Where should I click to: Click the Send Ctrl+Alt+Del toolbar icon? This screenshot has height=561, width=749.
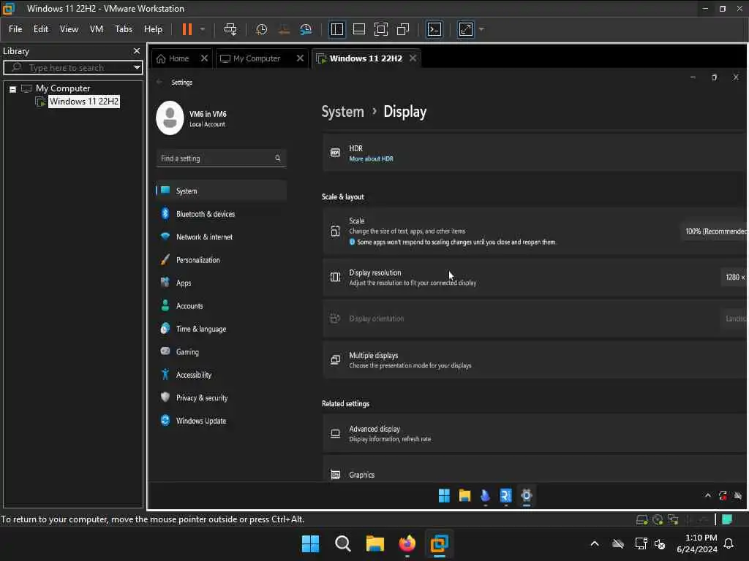point(230,29)
